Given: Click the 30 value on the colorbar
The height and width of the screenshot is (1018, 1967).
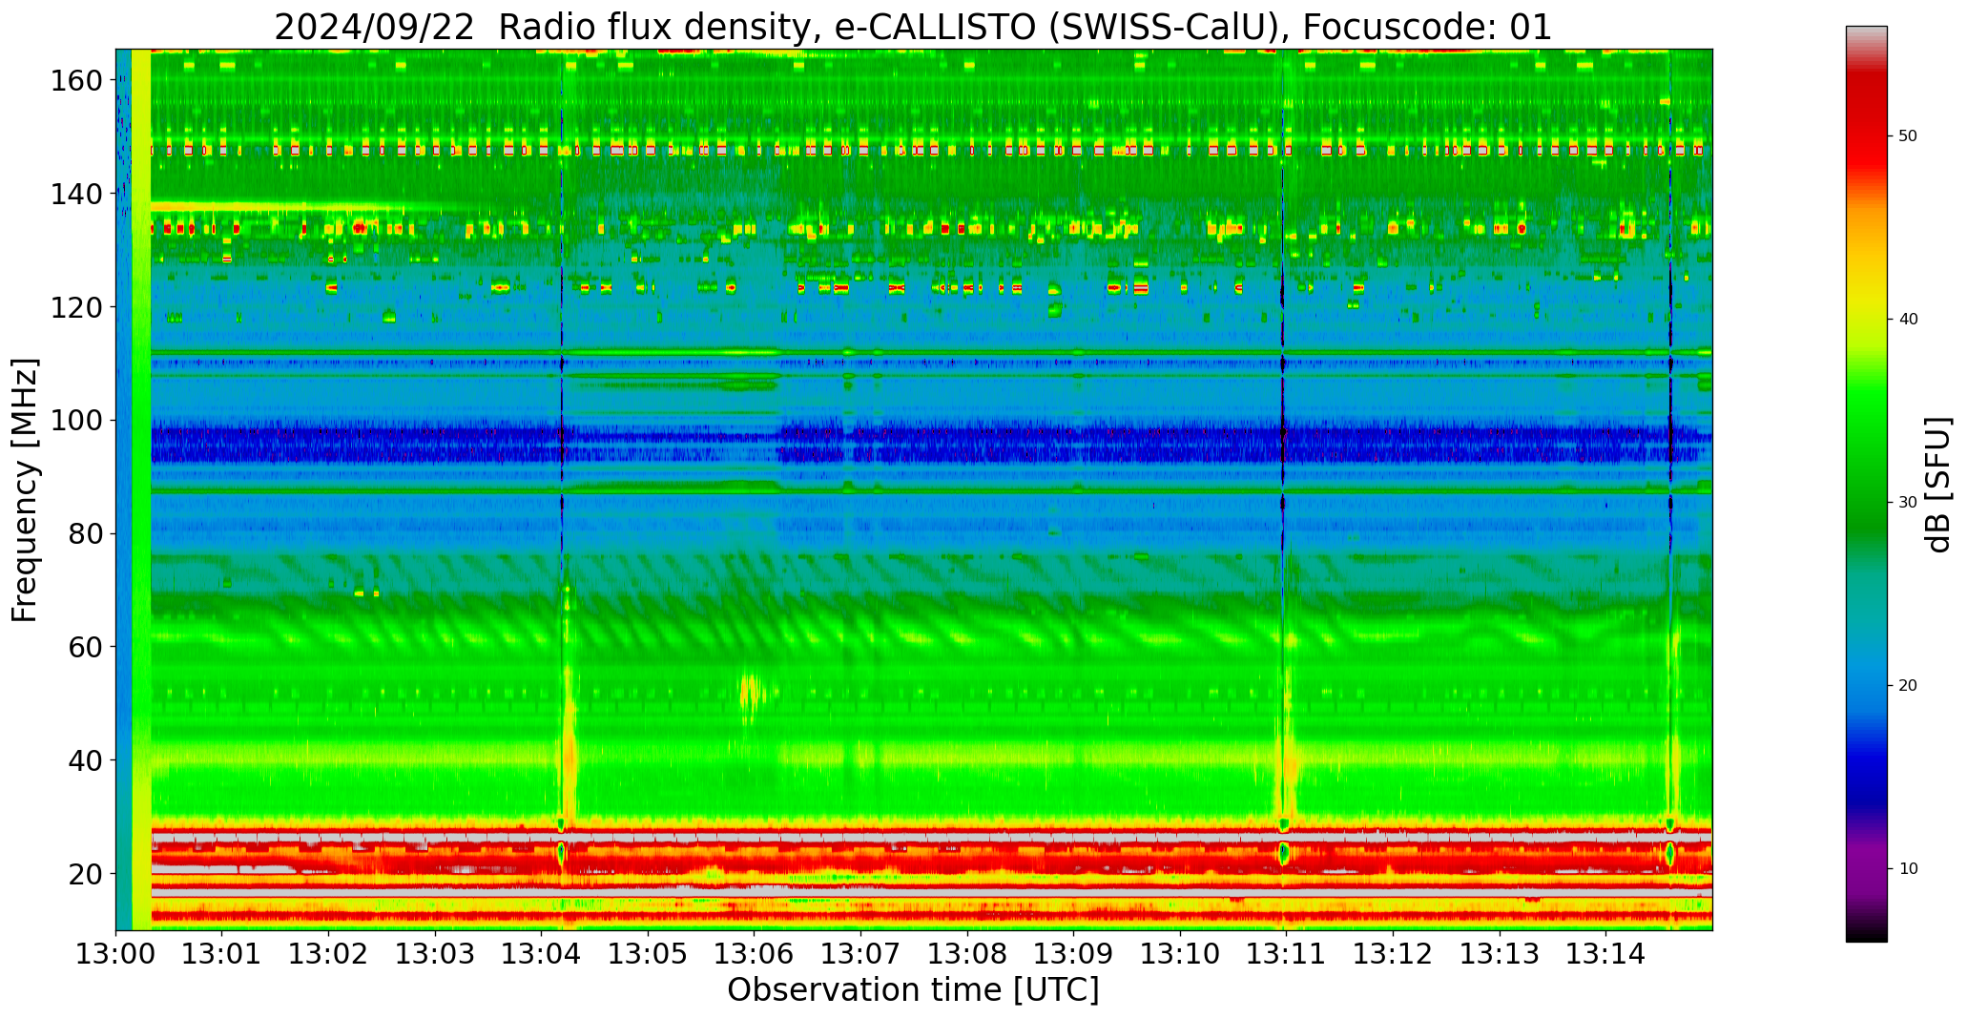Looking at the screenshot, I should [1908, 503].
